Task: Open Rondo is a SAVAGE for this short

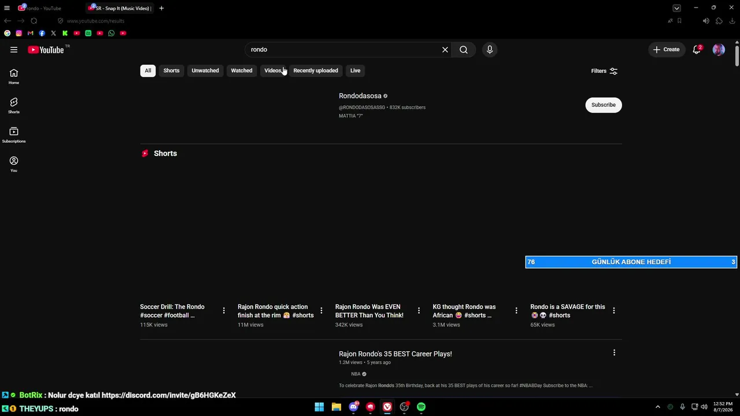Action: (x=568, y=311)
